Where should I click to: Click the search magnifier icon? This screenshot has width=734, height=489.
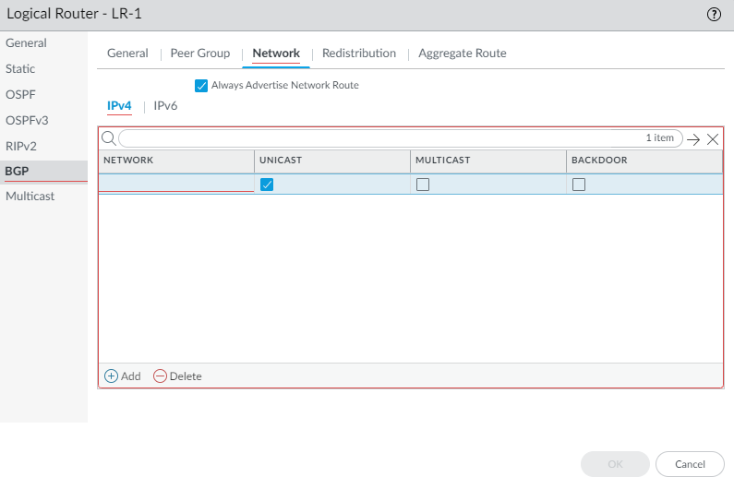(108, 138)
